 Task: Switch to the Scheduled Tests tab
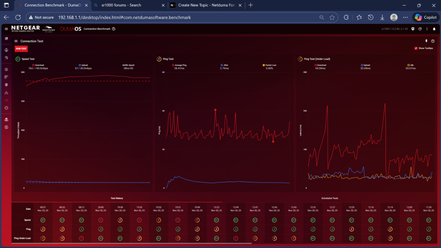point(329,198)
